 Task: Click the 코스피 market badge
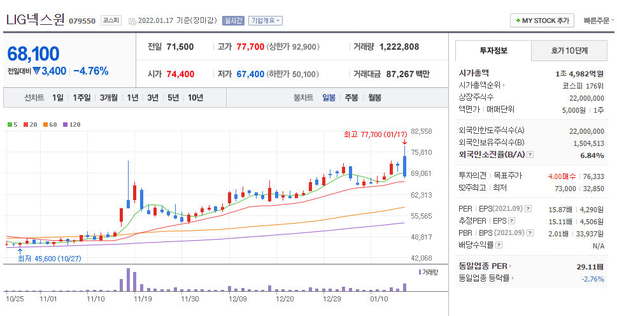[x=111, y=20]
